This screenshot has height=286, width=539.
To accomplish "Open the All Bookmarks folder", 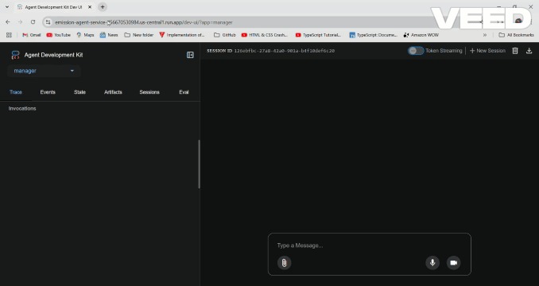I will (x=516, y=35).
